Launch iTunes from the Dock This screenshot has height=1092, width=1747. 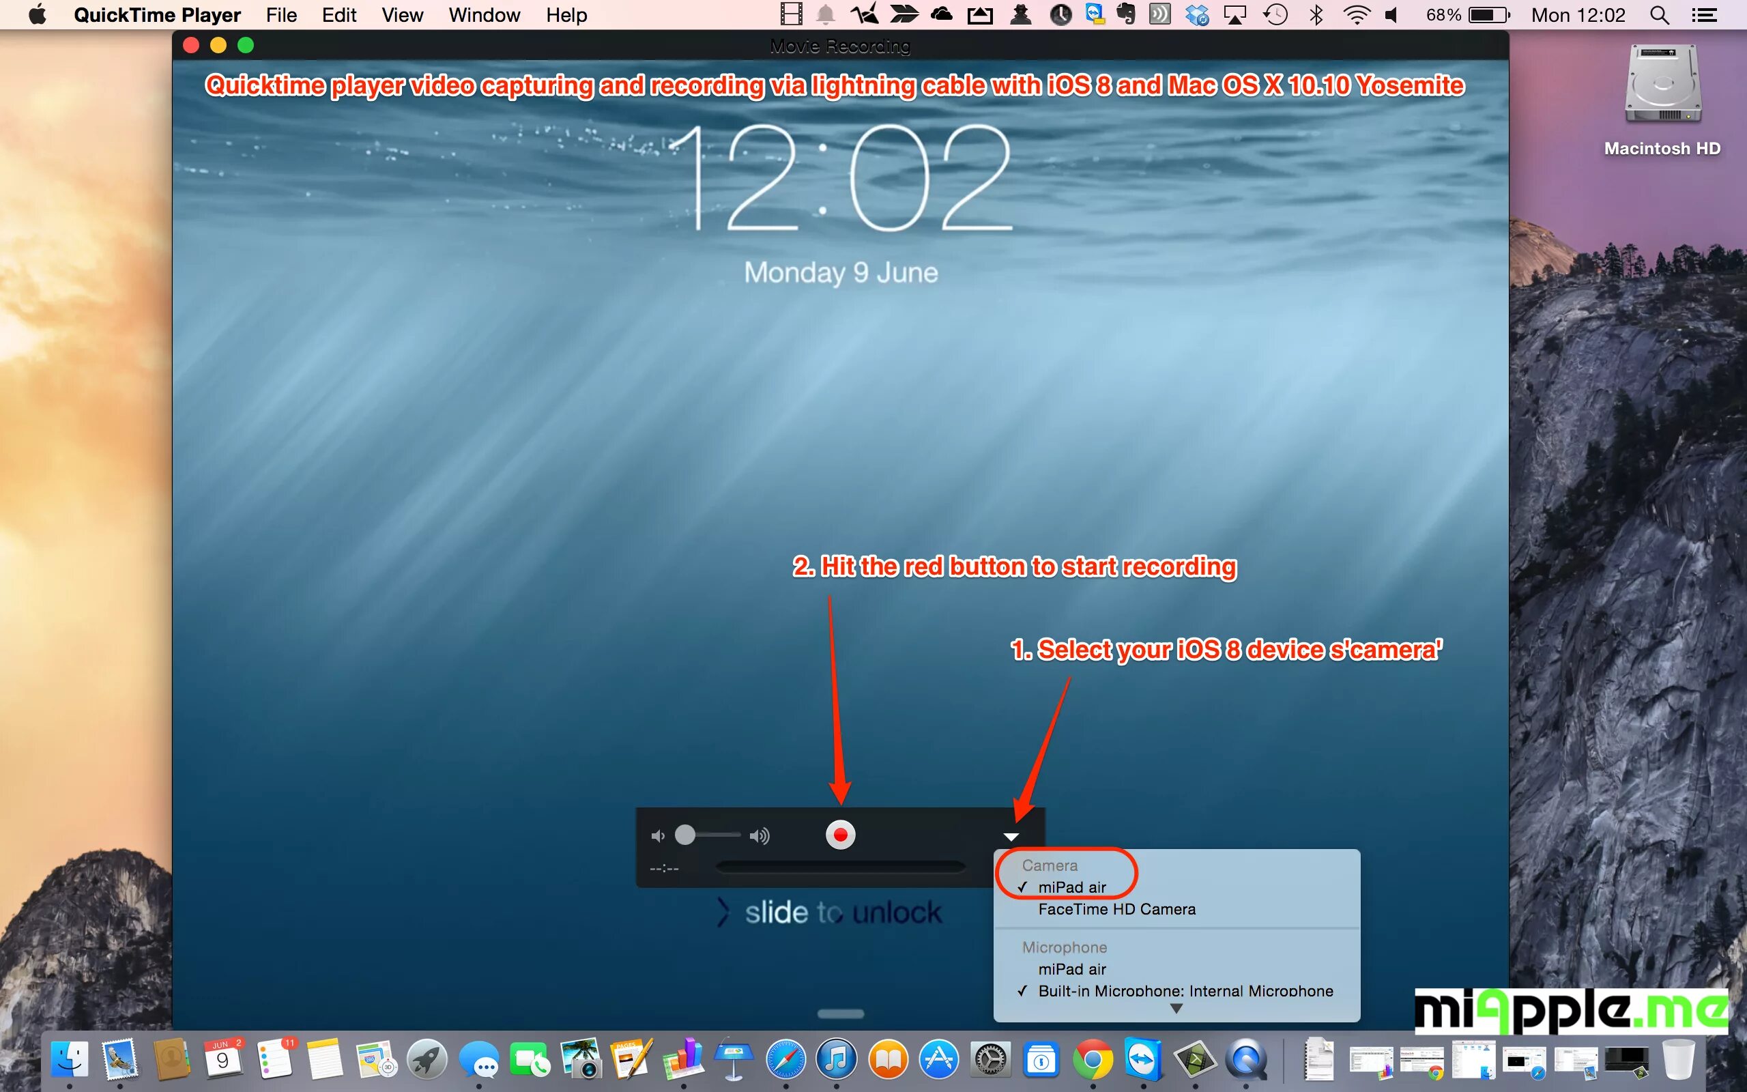pos(836,1059)
